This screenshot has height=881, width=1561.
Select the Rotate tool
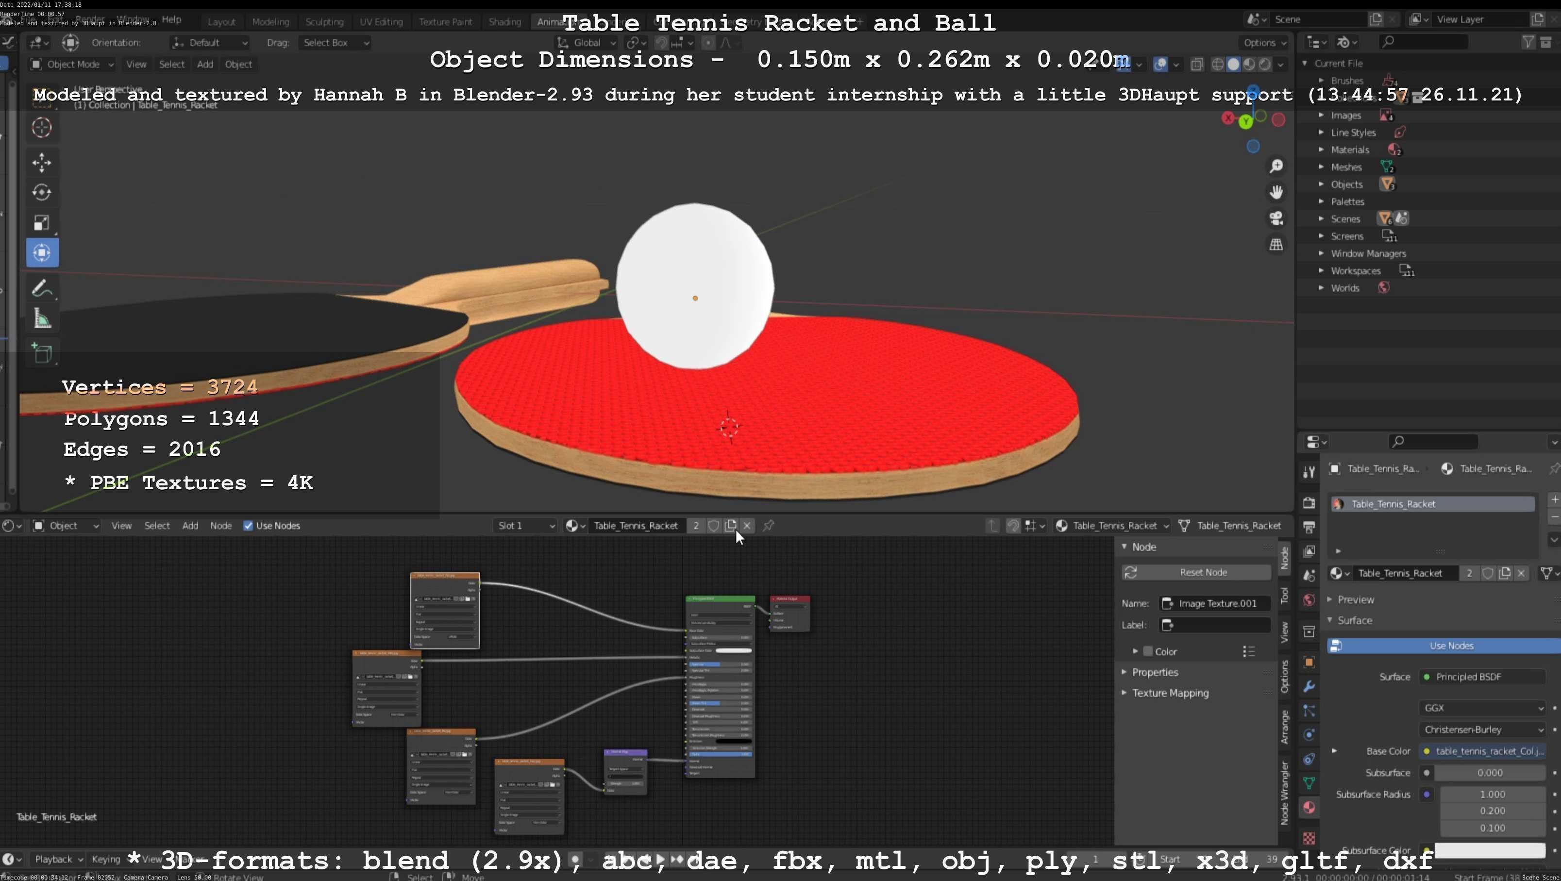point(42,192)
